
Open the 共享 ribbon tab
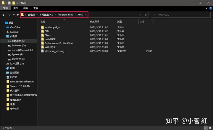click(26, 8)
